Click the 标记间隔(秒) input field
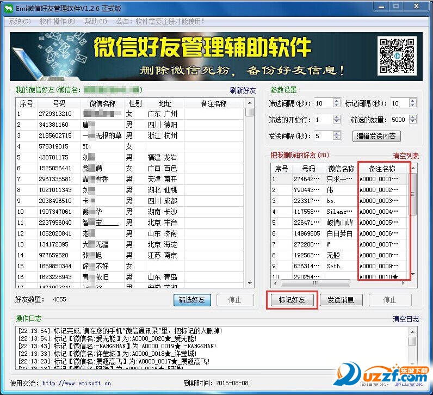 400,103
